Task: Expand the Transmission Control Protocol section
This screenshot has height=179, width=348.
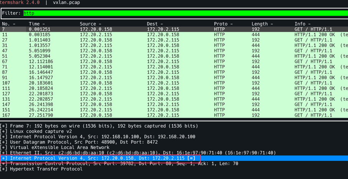Action: point(4,164)
